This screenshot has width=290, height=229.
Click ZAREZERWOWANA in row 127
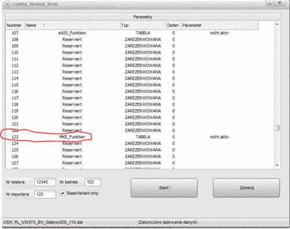pos(143,163)
